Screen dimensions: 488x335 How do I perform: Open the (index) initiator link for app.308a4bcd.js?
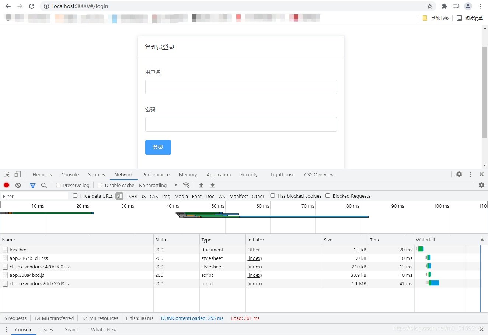tap(255, 275)
